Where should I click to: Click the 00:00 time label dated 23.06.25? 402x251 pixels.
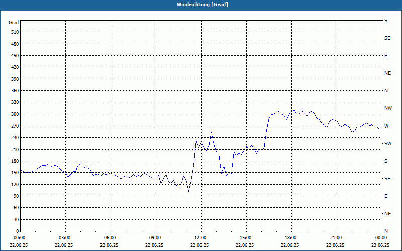click(x=381, y=238)
